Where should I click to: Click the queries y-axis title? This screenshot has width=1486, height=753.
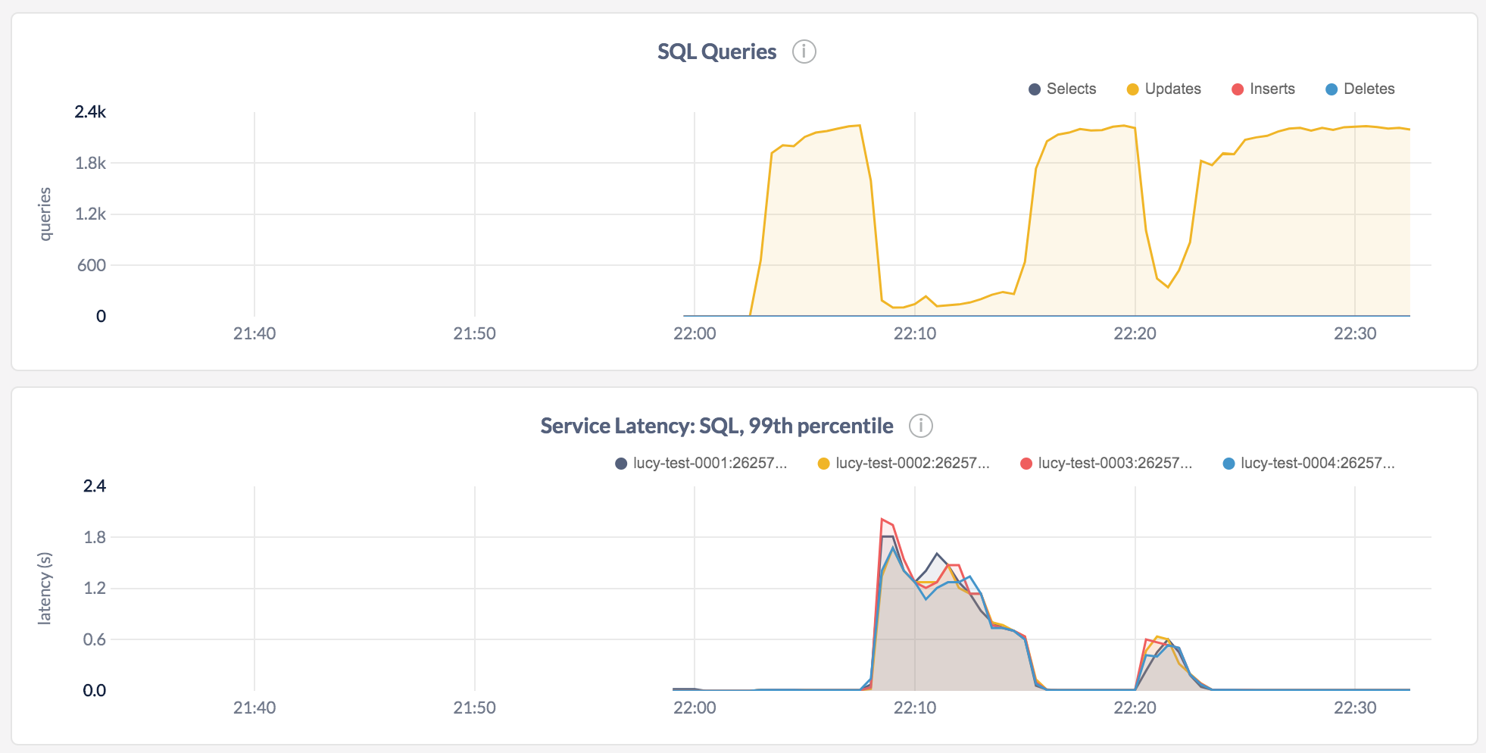(x=45, y=214)
